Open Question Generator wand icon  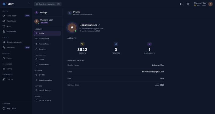point(4,42)
